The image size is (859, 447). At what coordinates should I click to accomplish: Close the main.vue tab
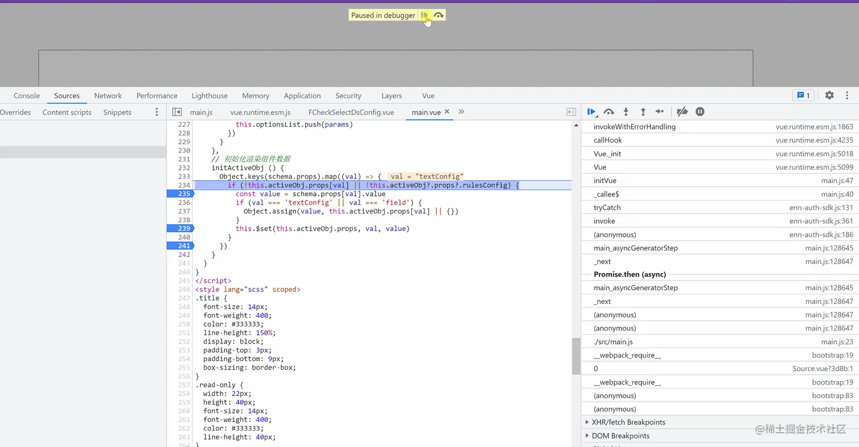pos(447,112)
